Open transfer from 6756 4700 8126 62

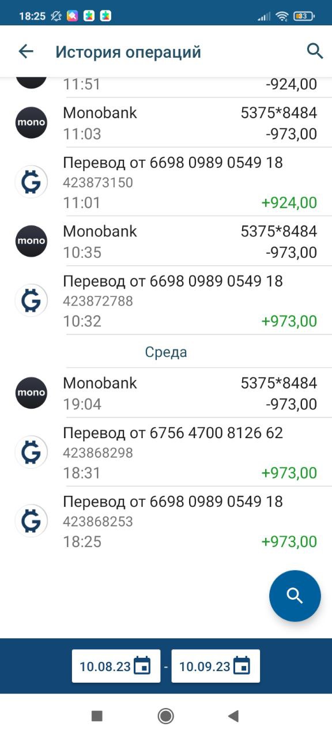166,452
